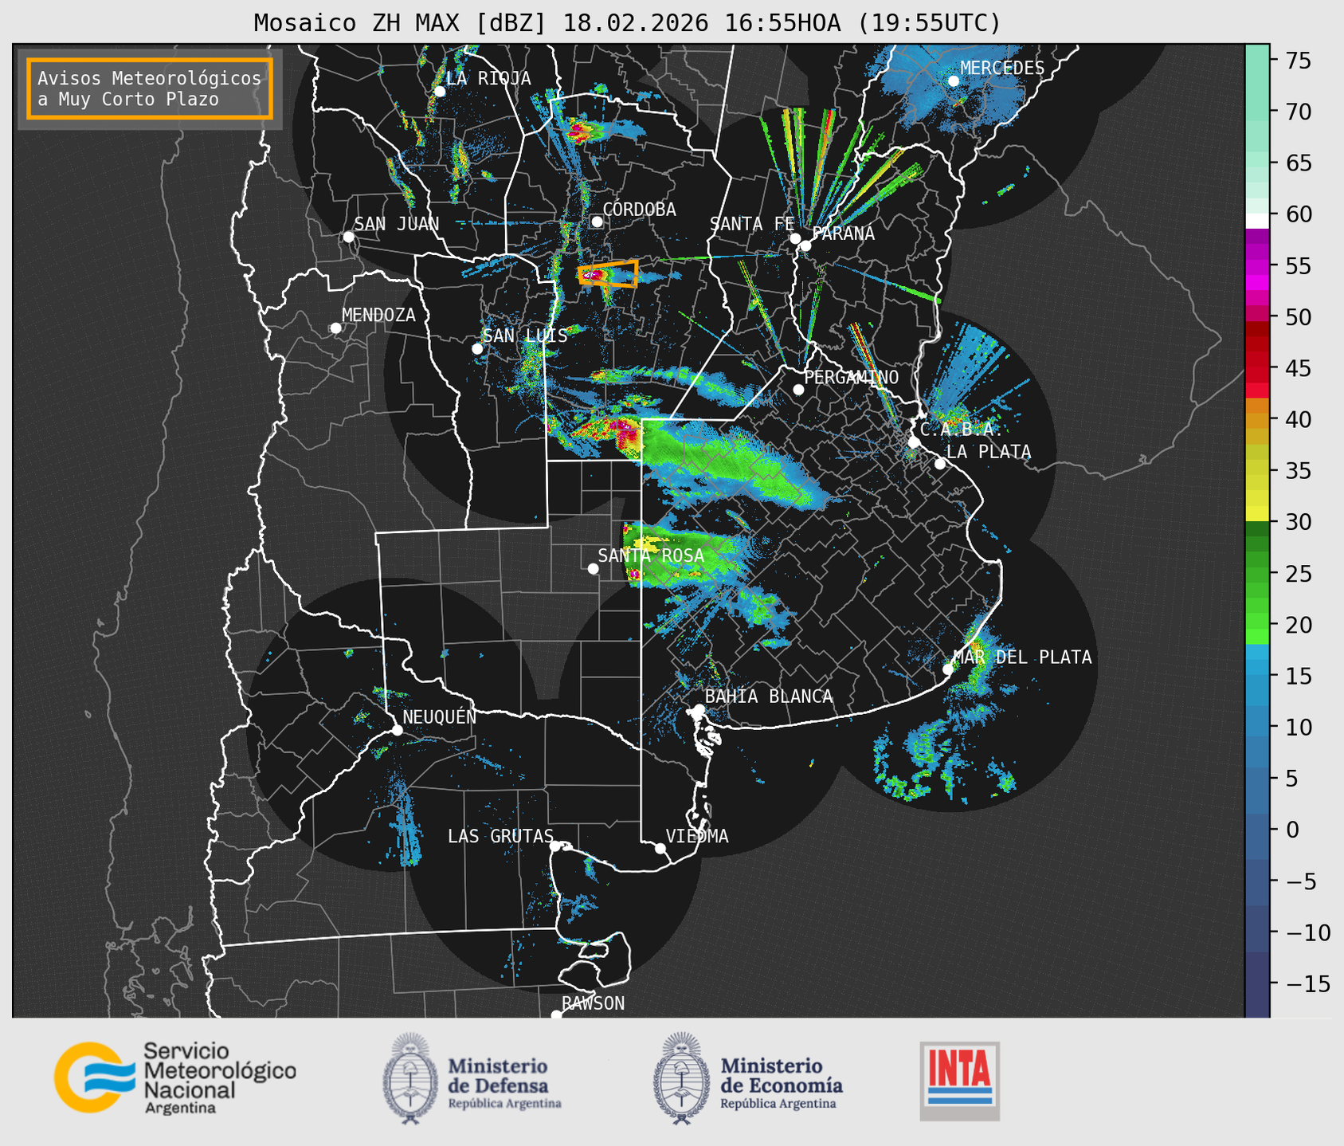Click the 60 dBZ white band on the scale
The width and height of the screenshot is (1344, 1146).
tap(1257, 221)
